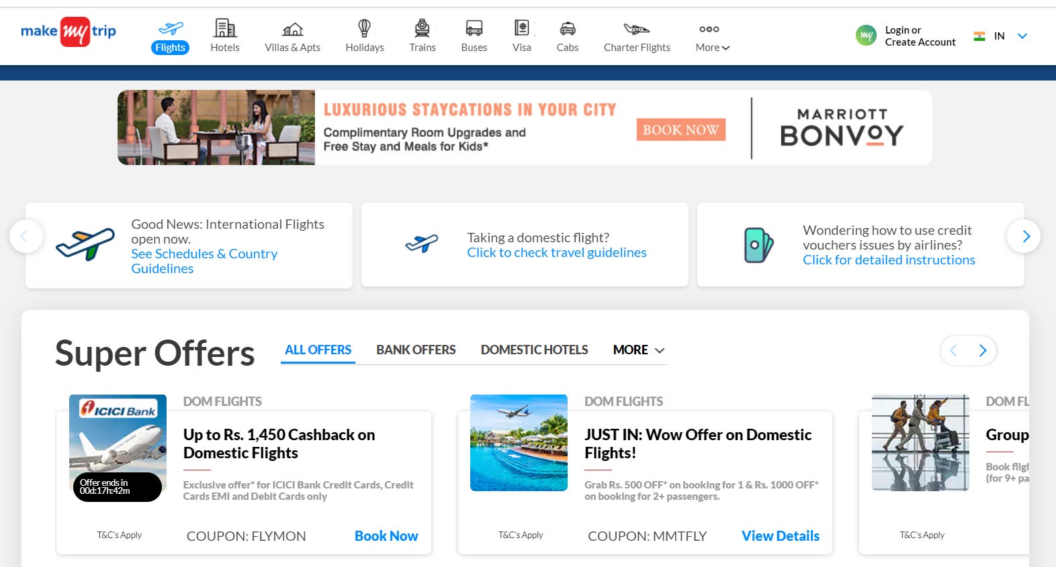Open the Trains menu label
The width and height of the screenshot is (1056, 567).
click(x=422, y=48)
